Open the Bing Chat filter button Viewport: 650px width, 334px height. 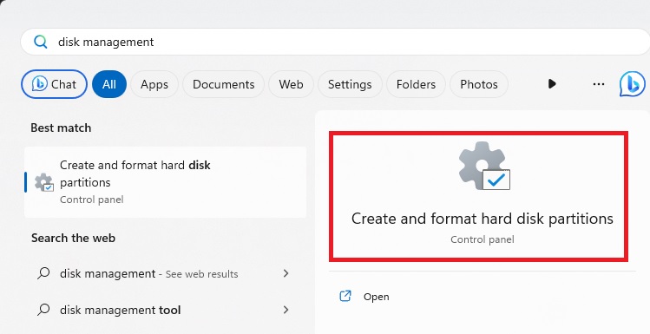tap(55, 84)
